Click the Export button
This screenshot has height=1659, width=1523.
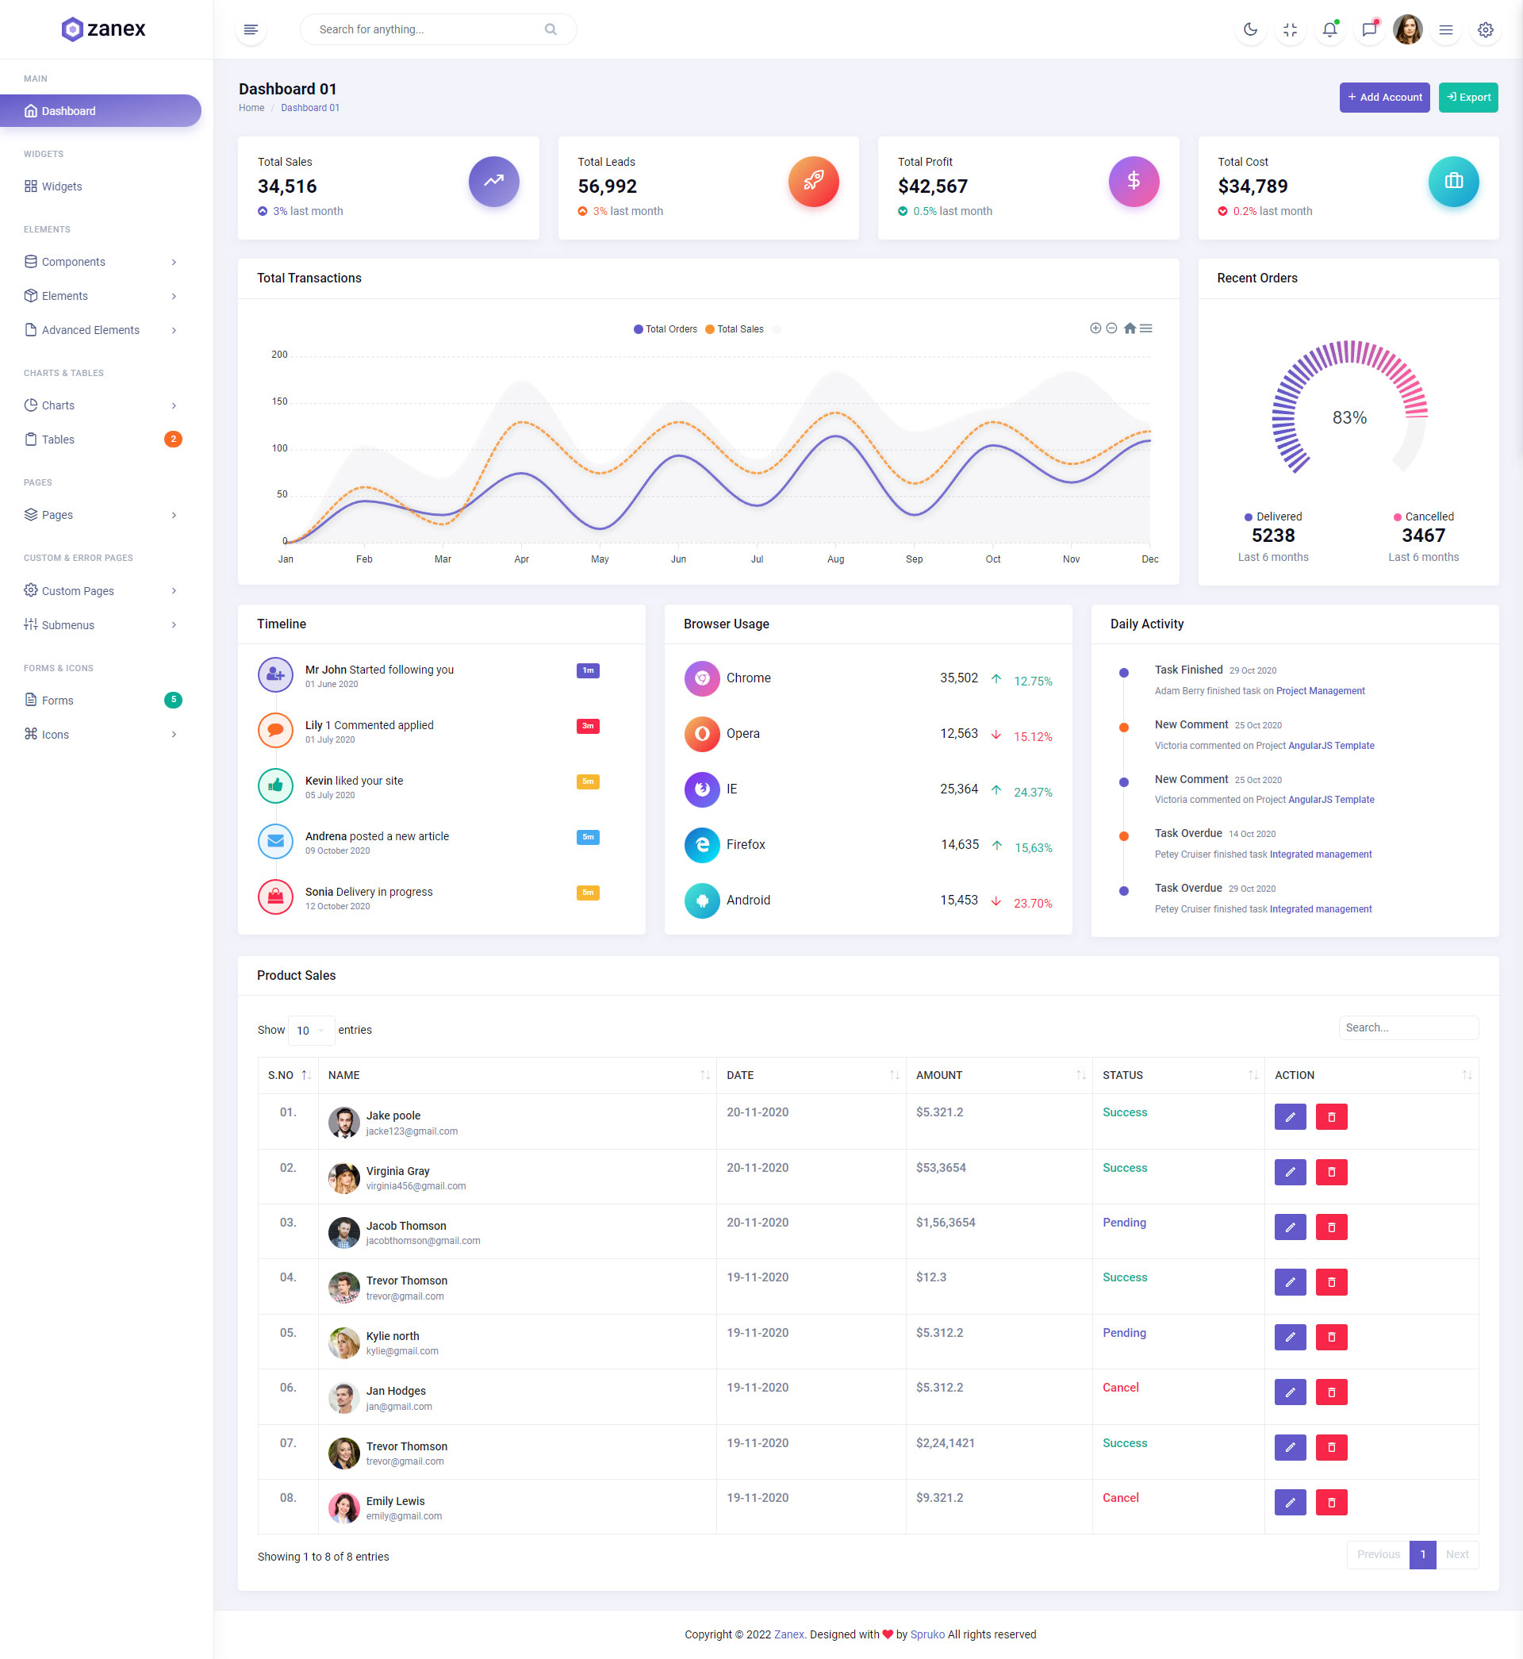point(1467,98)
